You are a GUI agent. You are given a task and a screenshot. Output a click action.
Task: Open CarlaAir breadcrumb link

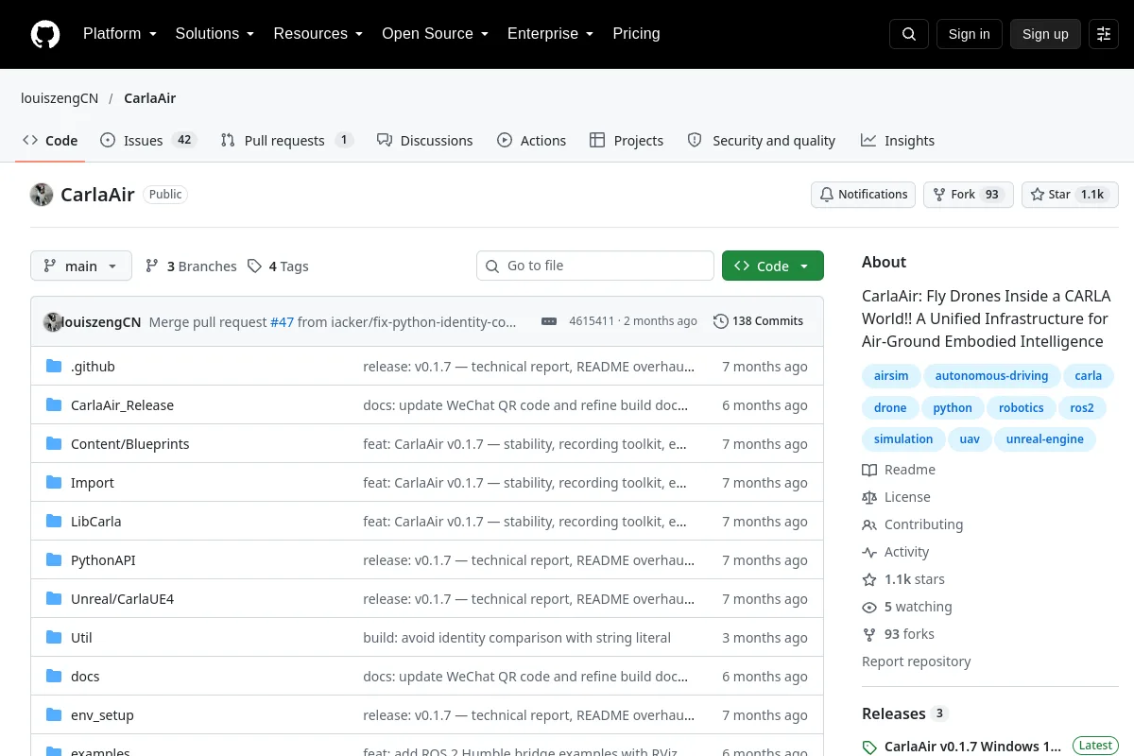(149, 98)
